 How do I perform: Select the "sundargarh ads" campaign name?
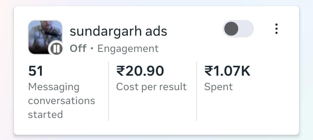pyautogui.click(x=118, y=31)
